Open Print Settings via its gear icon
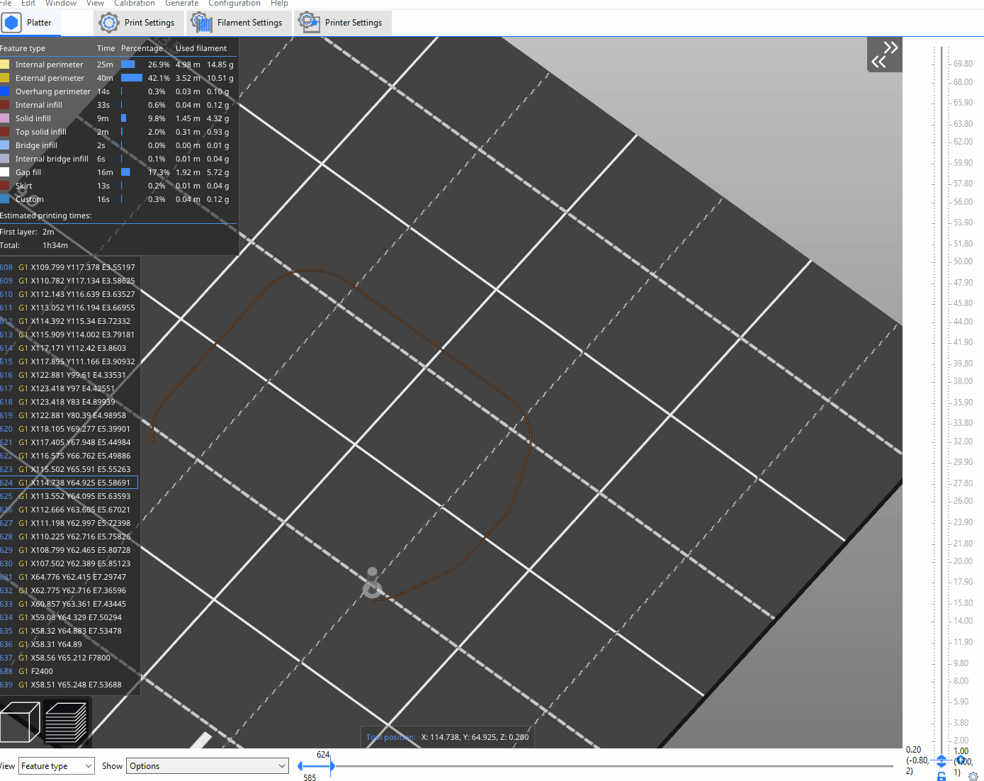Screen dimensions: 984x781 point(108,22)
